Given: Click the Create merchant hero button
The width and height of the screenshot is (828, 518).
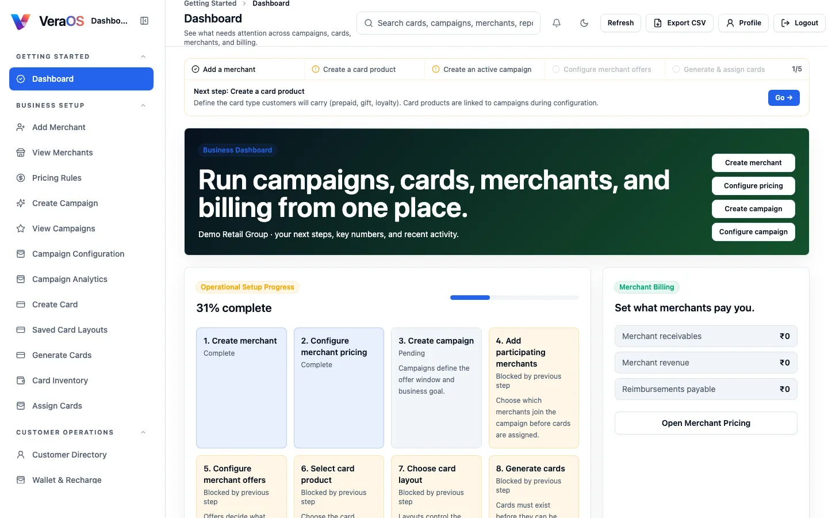Looking at the screenshot, I should 753,163.
